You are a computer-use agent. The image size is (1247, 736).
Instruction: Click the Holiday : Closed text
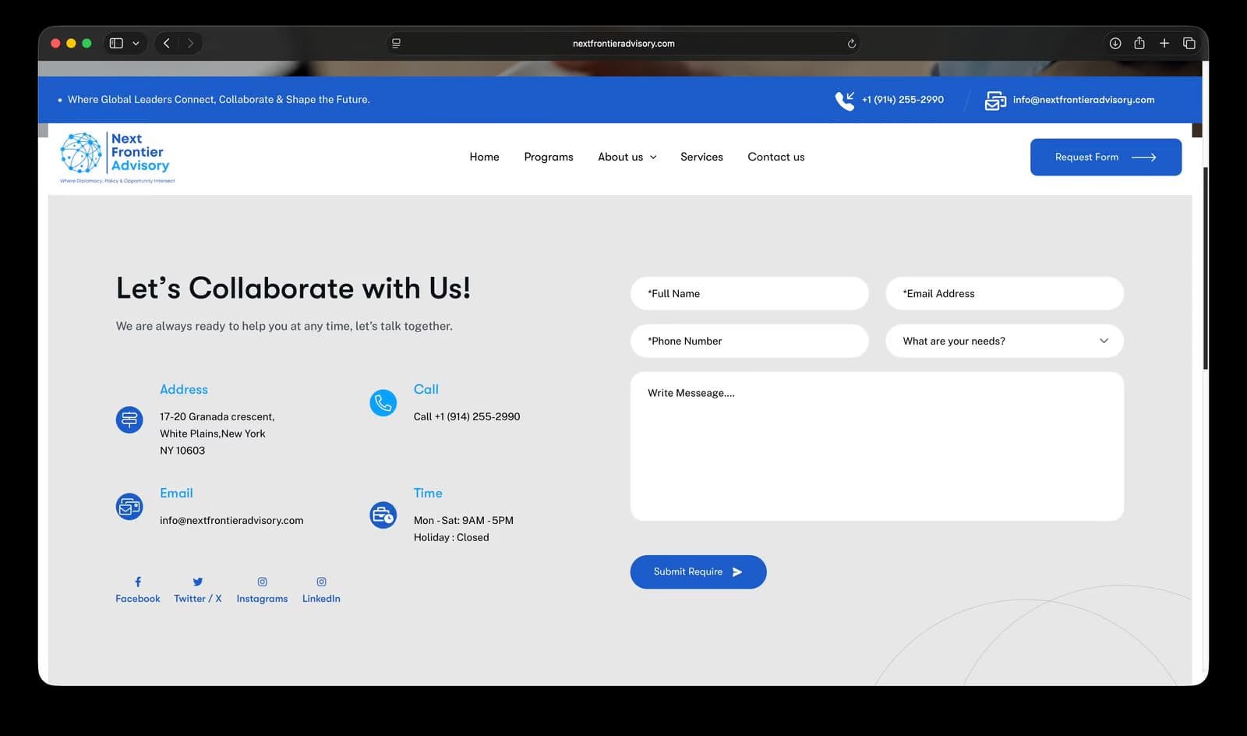coord(451,537)
